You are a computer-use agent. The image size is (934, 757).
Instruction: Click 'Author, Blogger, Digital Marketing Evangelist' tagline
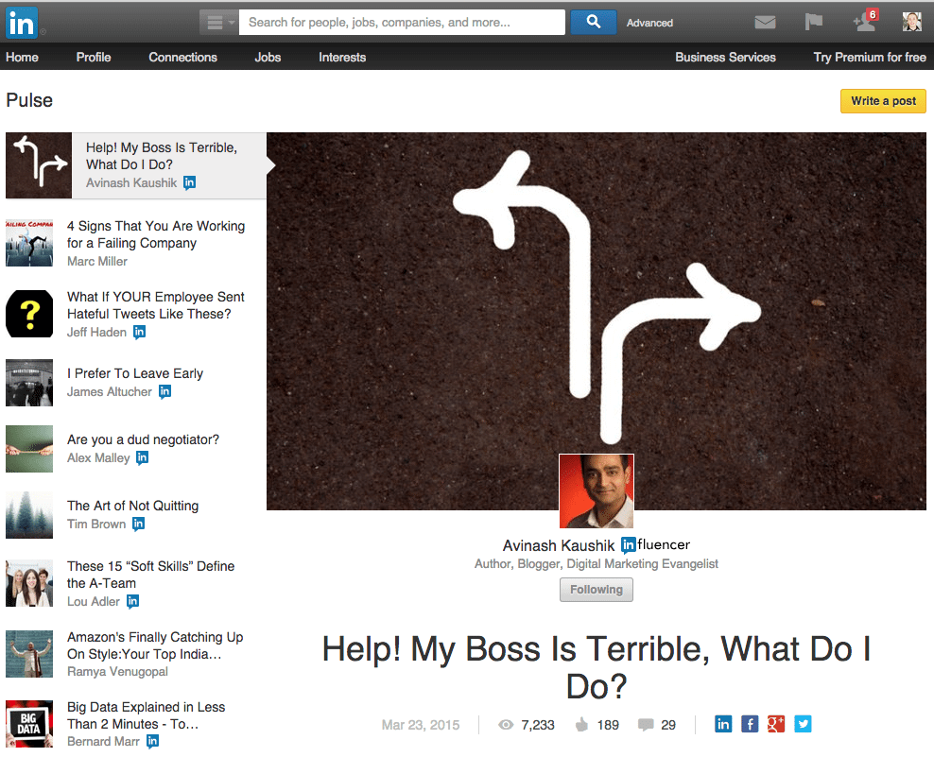coord(597,563)
